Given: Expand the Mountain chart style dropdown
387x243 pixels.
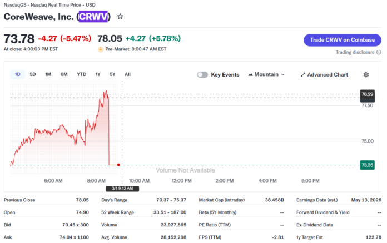Looking at the screenshot, I should click(282, 74).
